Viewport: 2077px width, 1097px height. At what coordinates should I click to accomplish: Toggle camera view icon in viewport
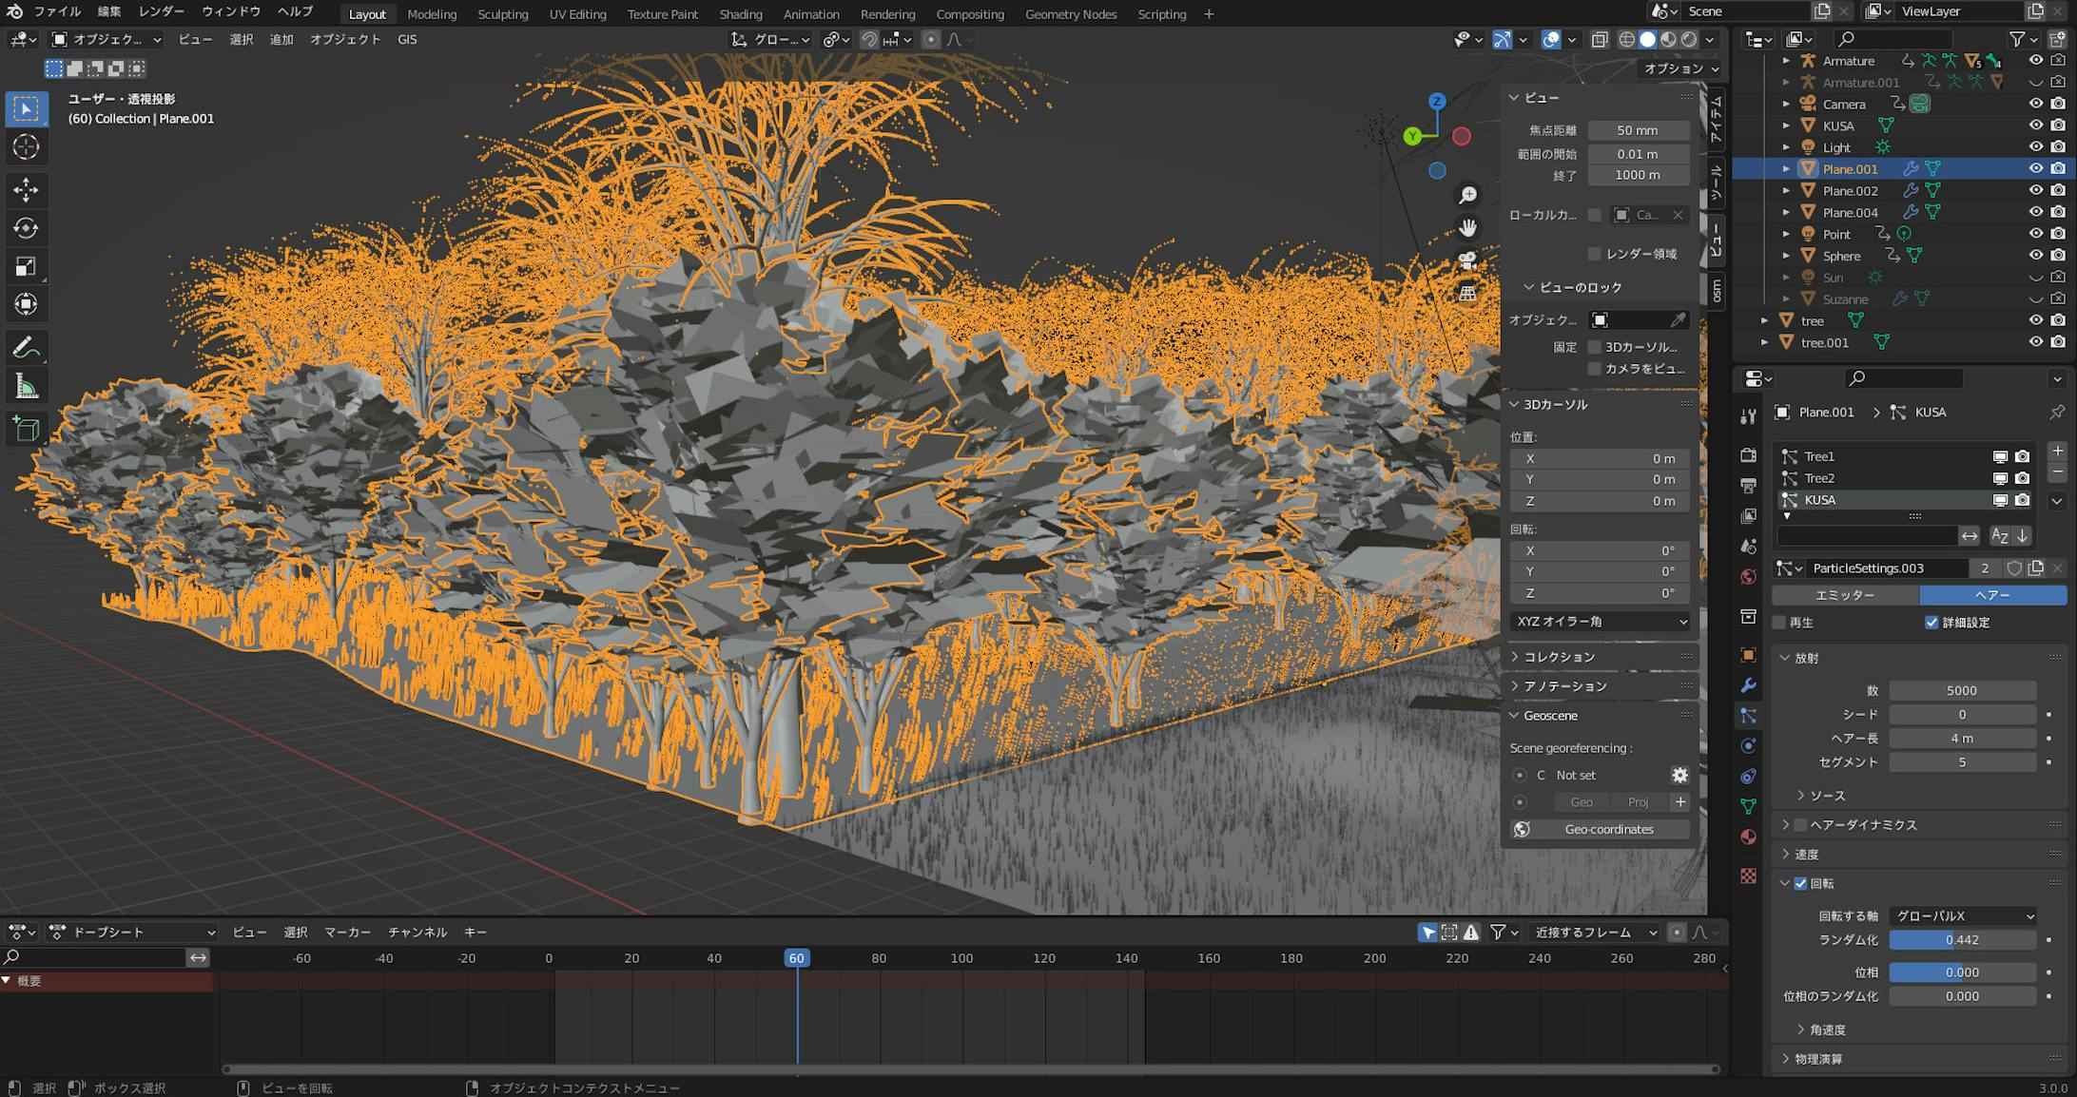coord(1467,260)
